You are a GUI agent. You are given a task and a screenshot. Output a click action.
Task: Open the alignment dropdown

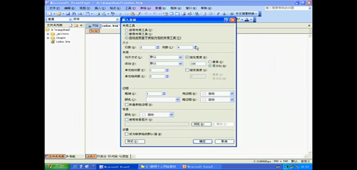(x=180, y=57)
